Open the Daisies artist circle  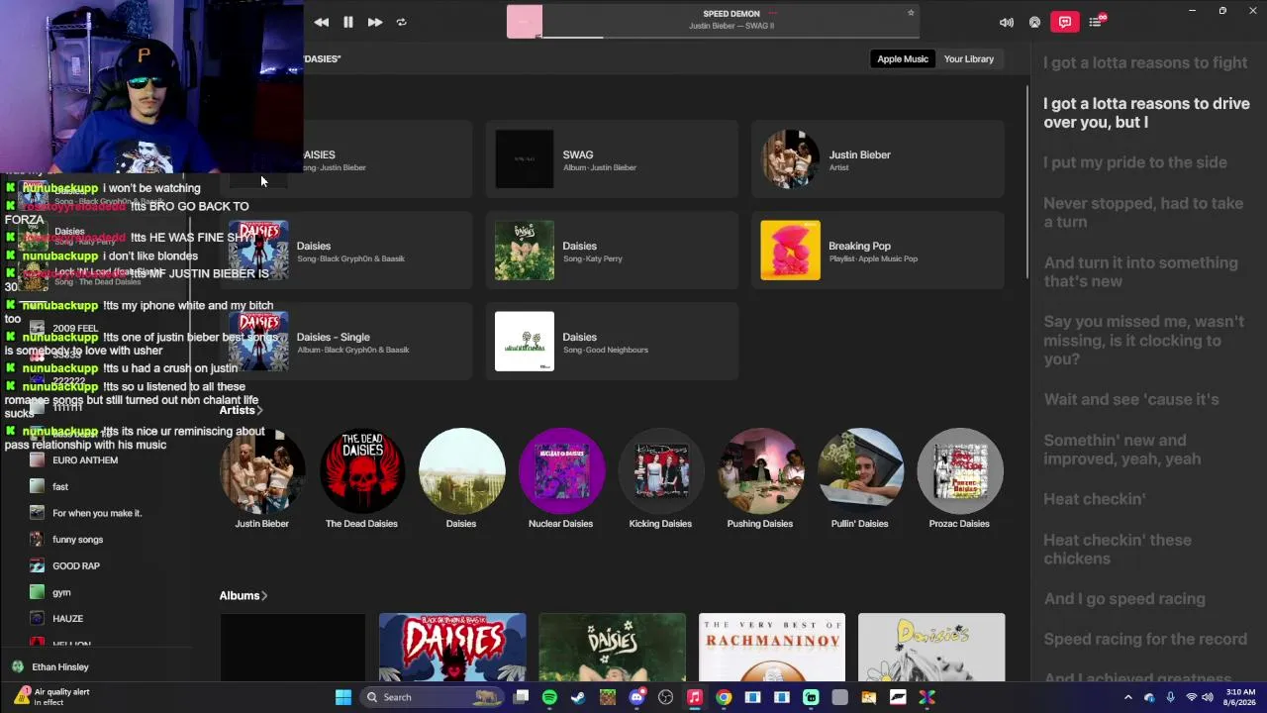coord(461,471)
